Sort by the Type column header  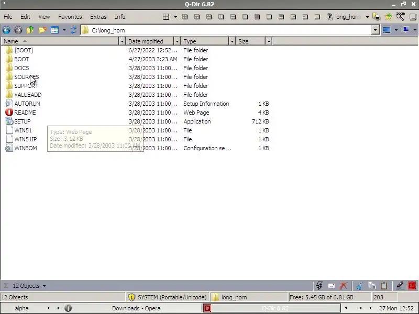pyautogui.click(x=205, y=41)
